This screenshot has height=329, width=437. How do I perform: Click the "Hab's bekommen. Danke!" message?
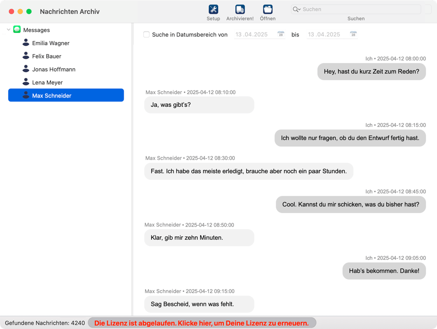click(x=384, y=271)
